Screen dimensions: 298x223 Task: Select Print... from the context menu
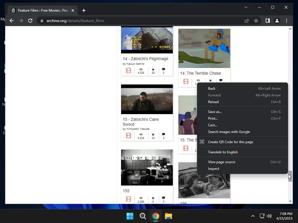pos(242,118)
